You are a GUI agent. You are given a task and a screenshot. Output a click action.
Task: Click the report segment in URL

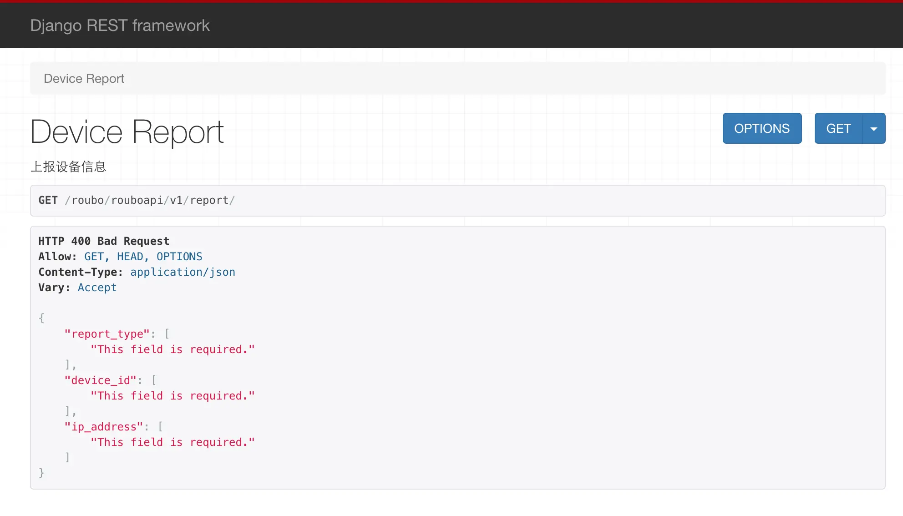pyautogui.click(x=209, y=201)
